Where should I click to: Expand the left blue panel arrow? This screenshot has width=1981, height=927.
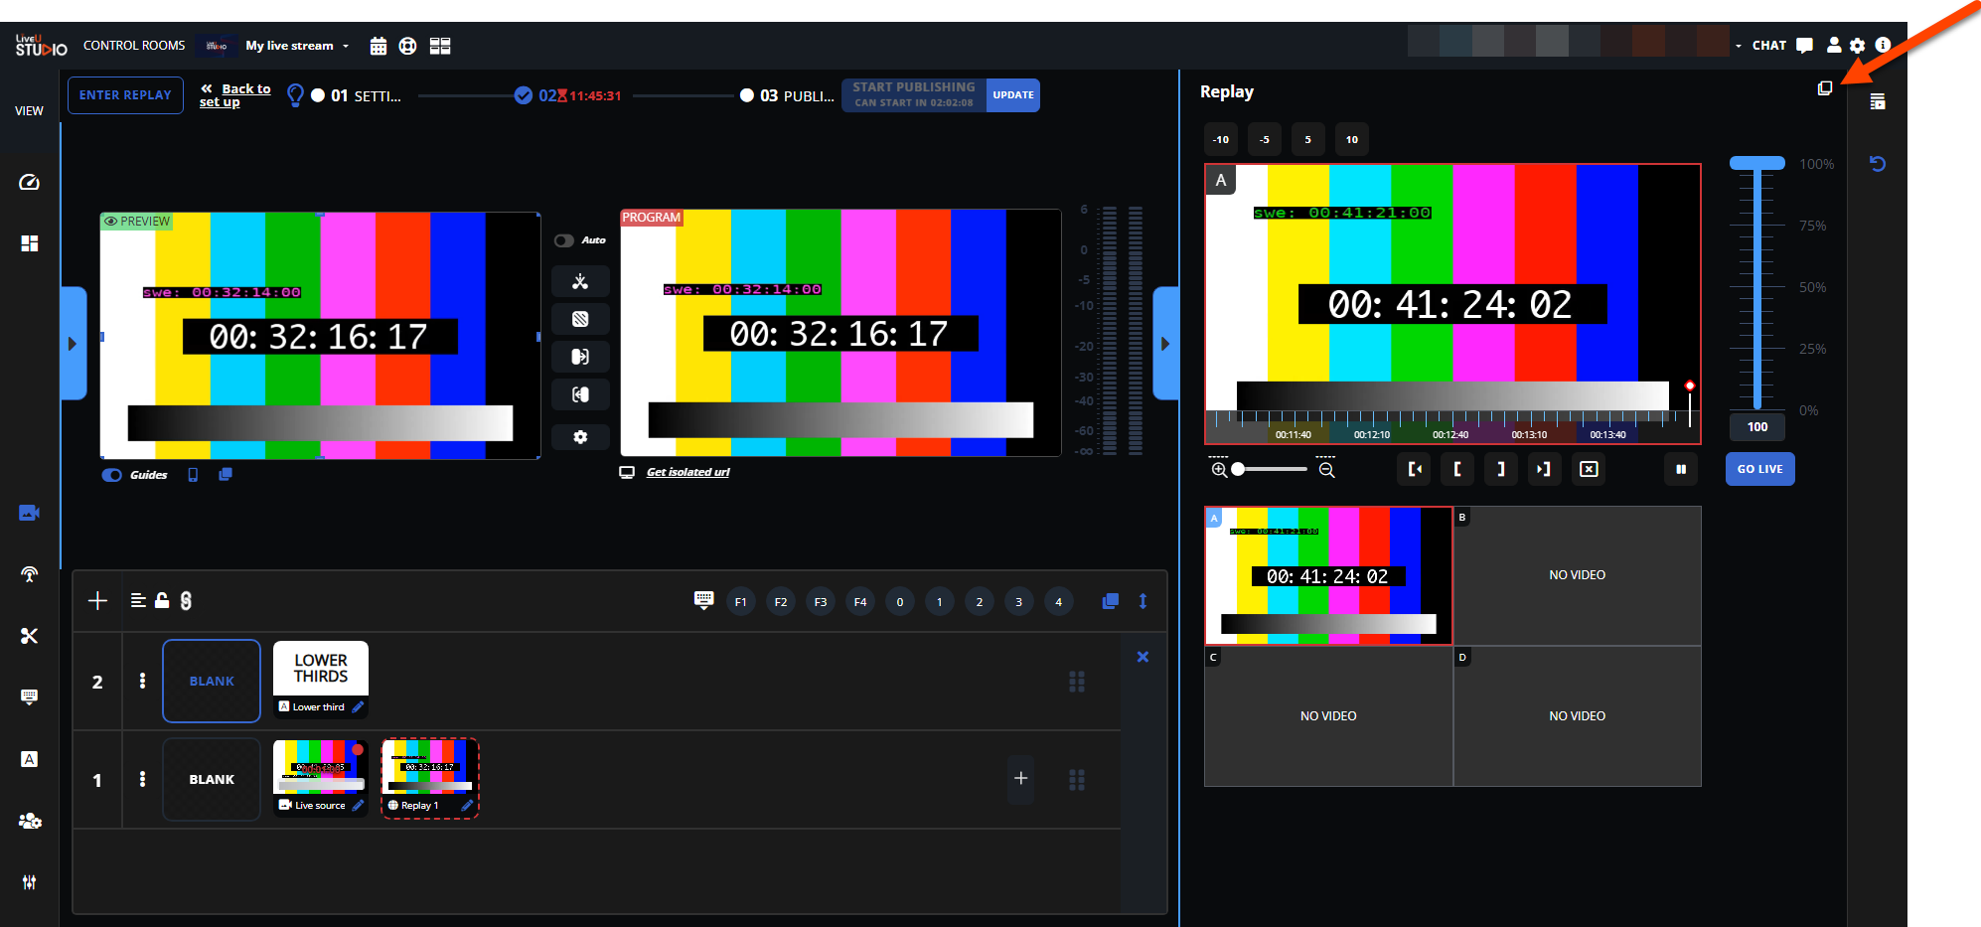point(73,344)
